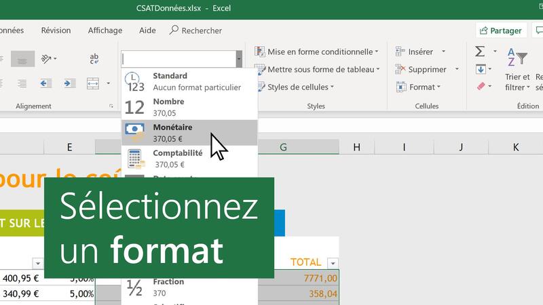Click the decrease indent icon
The image size is (543, 305).
pos(46,83)
